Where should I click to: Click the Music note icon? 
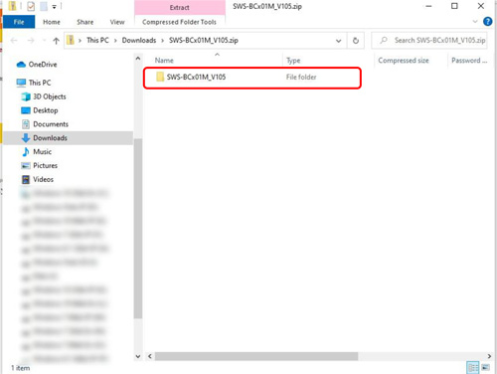(x=26, y=152)
